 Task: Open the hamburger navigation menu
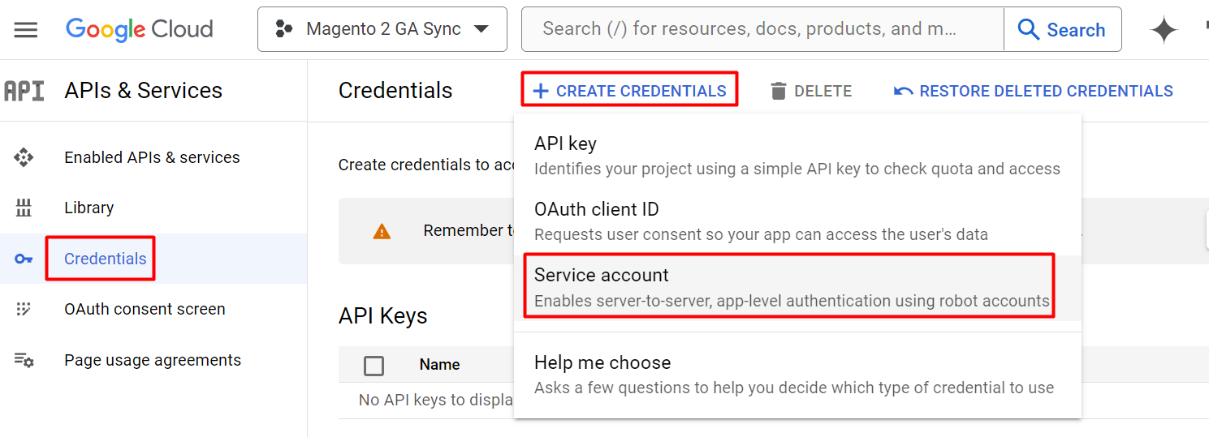coord(26,30)
